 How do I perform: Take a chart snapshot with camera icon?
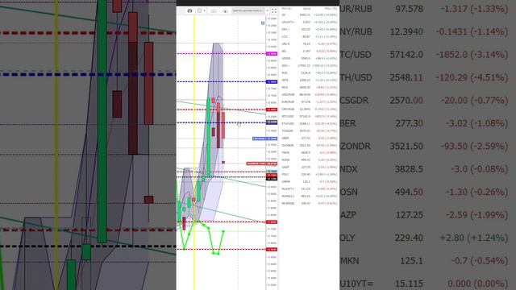click(x=189, y=10)
